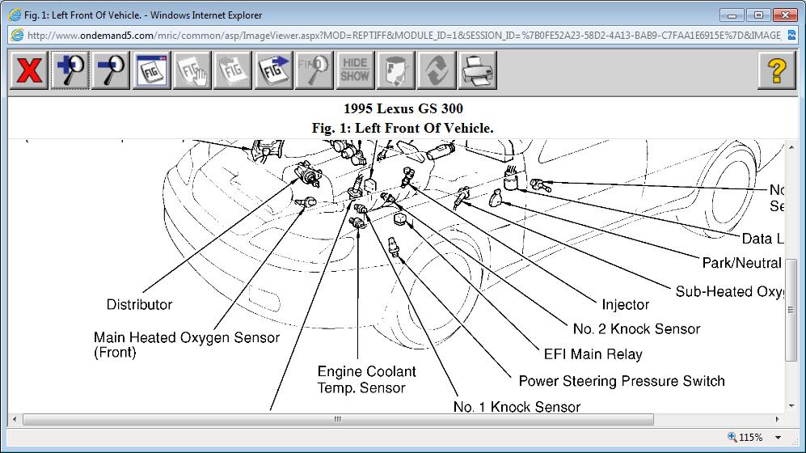Screen dimensions: 806x453
Task: Open help with the question mark icon
Action: (777, 70)
